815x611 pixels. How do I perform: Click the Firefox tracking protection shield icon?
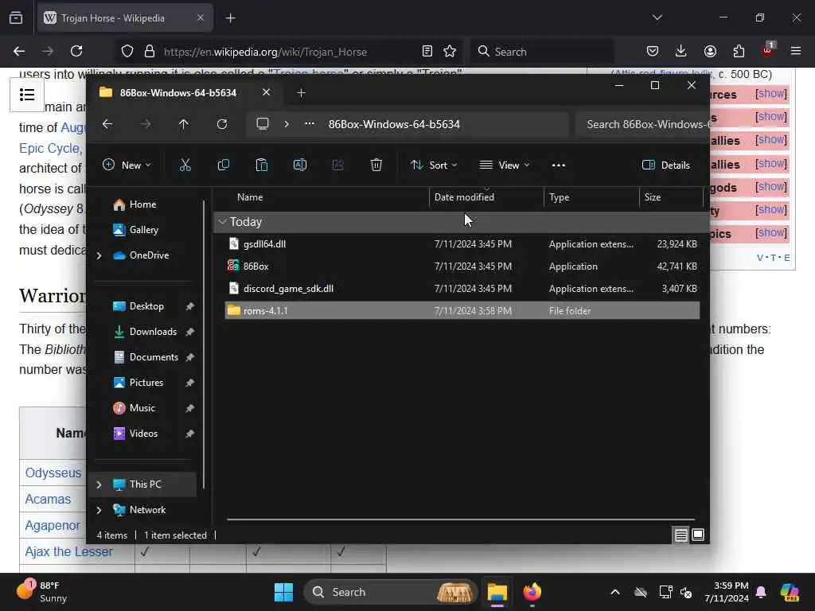coord(127,51)
